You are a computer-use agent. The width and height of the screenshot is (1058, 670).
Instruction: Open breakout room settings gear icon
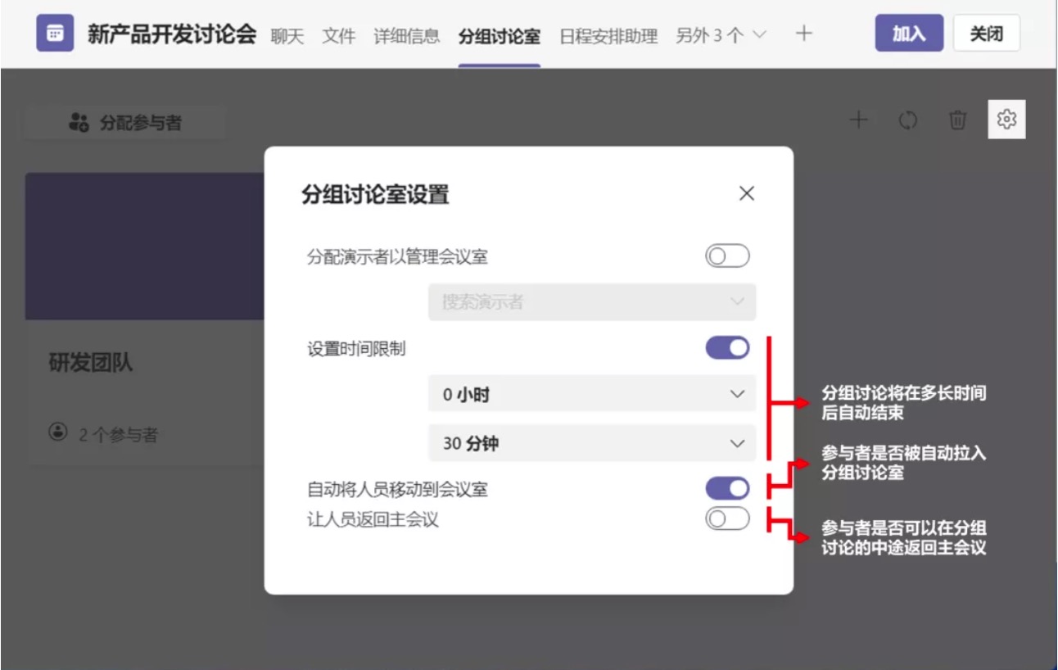1006,120
